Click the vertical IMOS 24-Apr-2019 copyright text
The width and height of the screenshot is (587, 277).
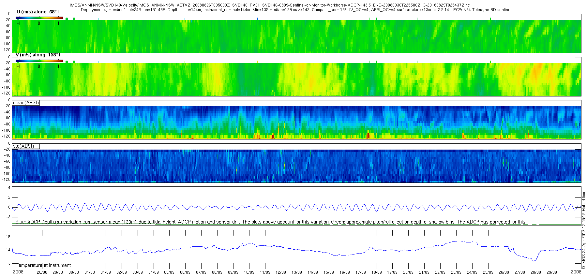click(584, 230)
